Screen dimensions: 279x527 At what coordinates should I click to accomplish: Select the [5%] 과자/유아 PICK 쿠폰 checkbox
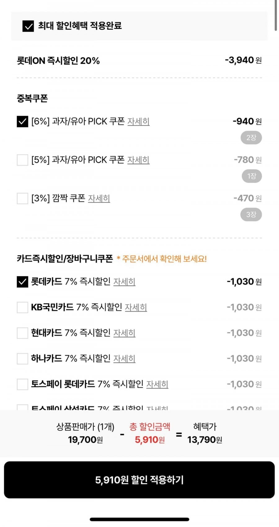(x=22, y=160)
